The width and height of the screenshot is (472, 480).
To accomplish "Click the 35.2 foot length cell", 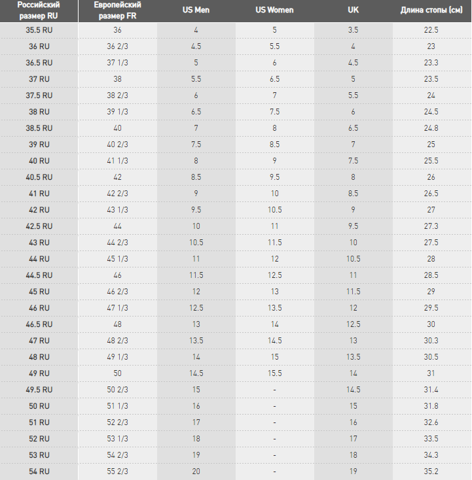I will point(431,471).
